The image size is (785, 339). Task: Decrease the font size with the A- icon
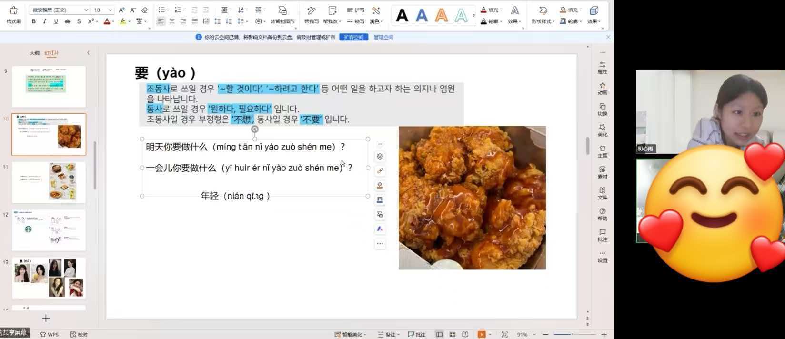pyautogui.click(x=133, y=10)
